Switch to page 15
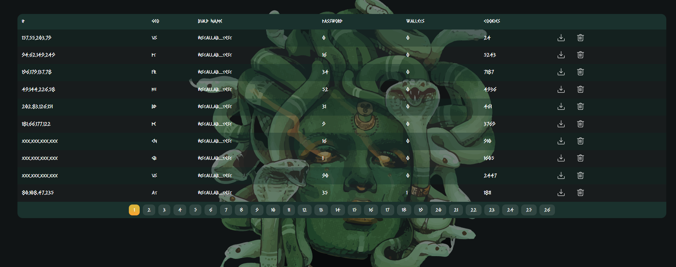 coord(354,210)
